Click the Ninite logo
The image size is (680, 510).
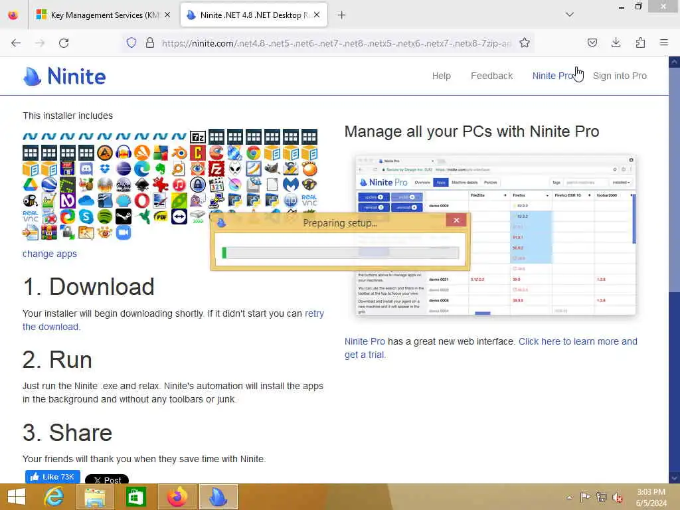pos(64,76)
